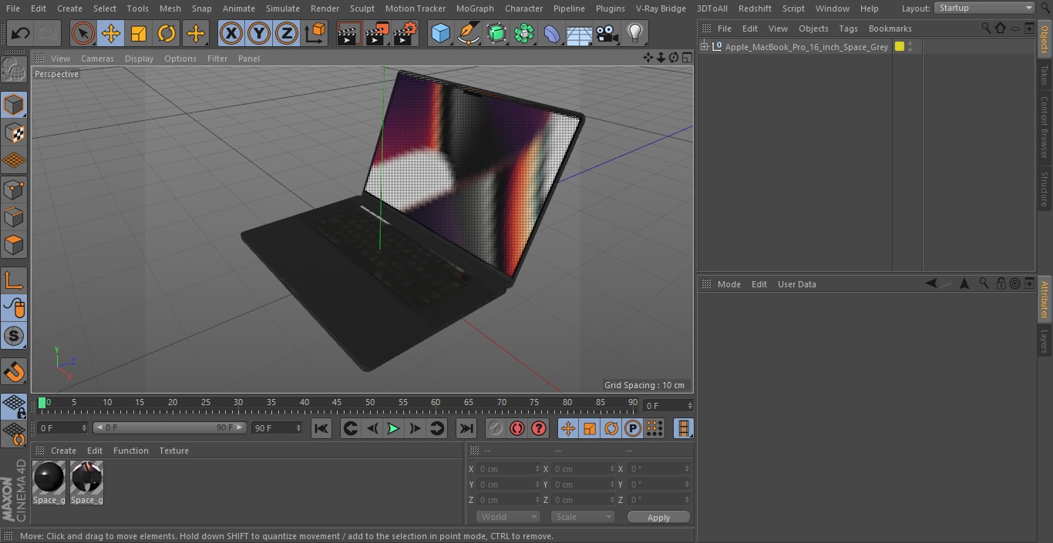Open the viewport Filter menu
Viewport: 1053px width, 543px height.
(217, 59)
